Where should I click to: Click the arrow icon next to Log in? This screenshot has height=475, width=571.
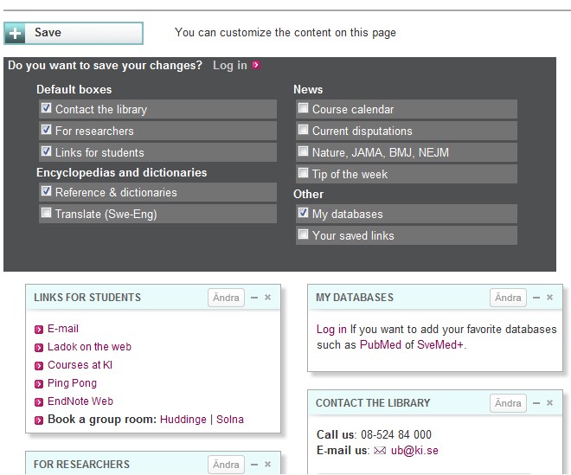256,65
